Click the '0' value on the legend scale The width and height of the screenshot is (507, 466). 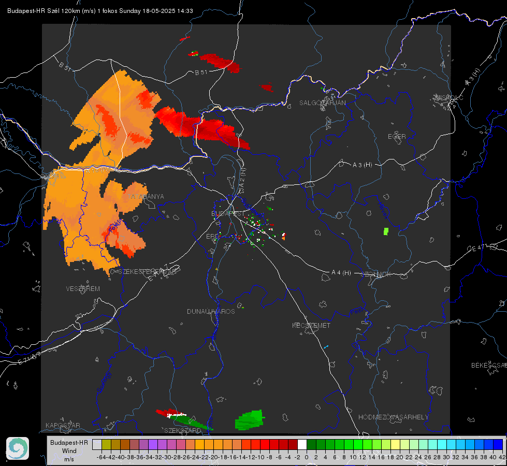click(x=307, y=457)
